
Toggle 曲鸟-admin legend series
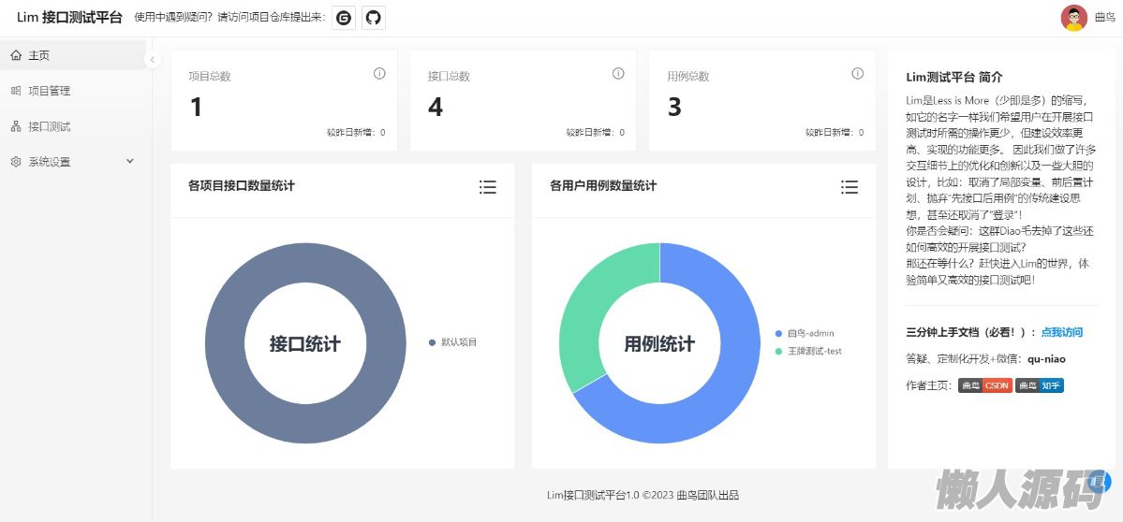point(809,333)
